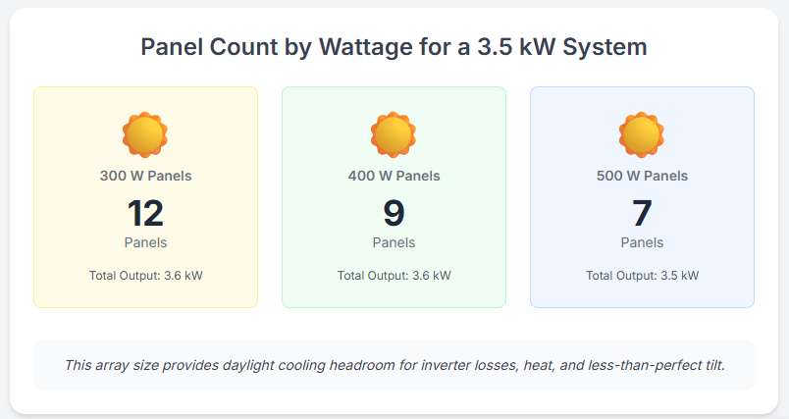The width and height of the screenshot is (789, 419).
Task: Click the Panel Count by Wattage heading
Action: pos(394,47)
